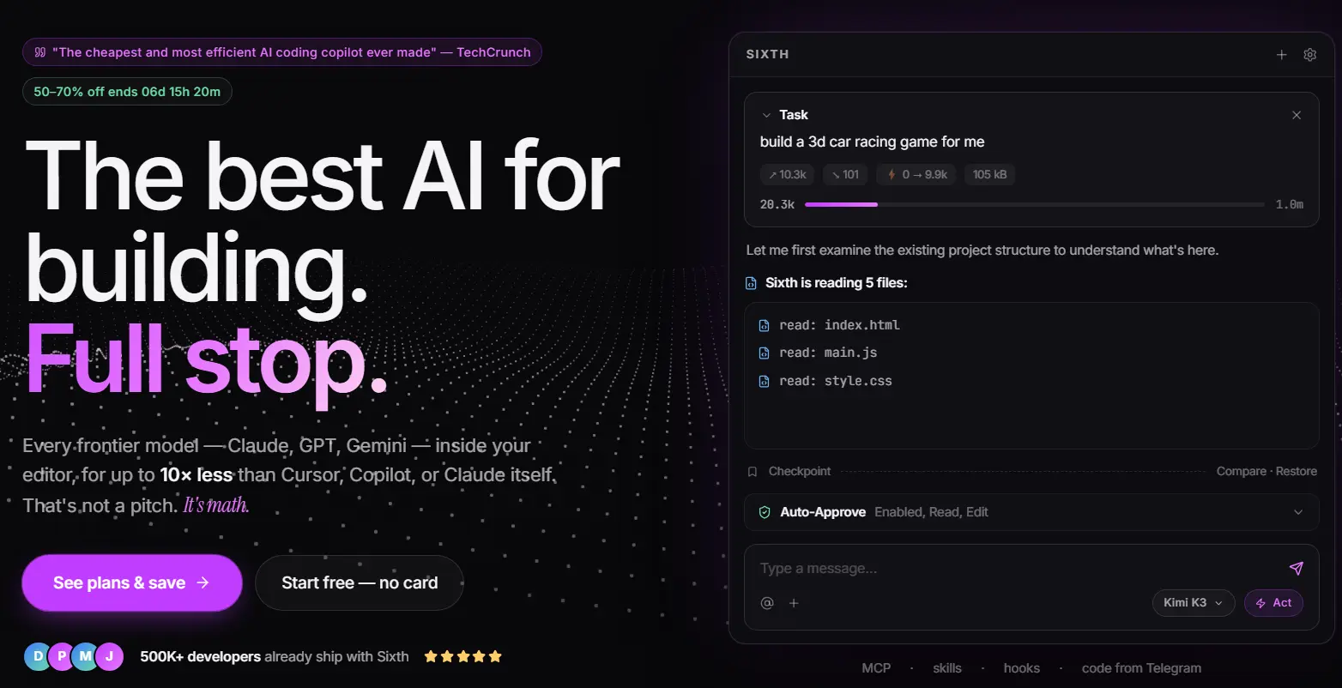This screenshot has height=688, width=1342.
Task: Click the Checkpoint bookmark icon
Action: click(x=753, y=472)
